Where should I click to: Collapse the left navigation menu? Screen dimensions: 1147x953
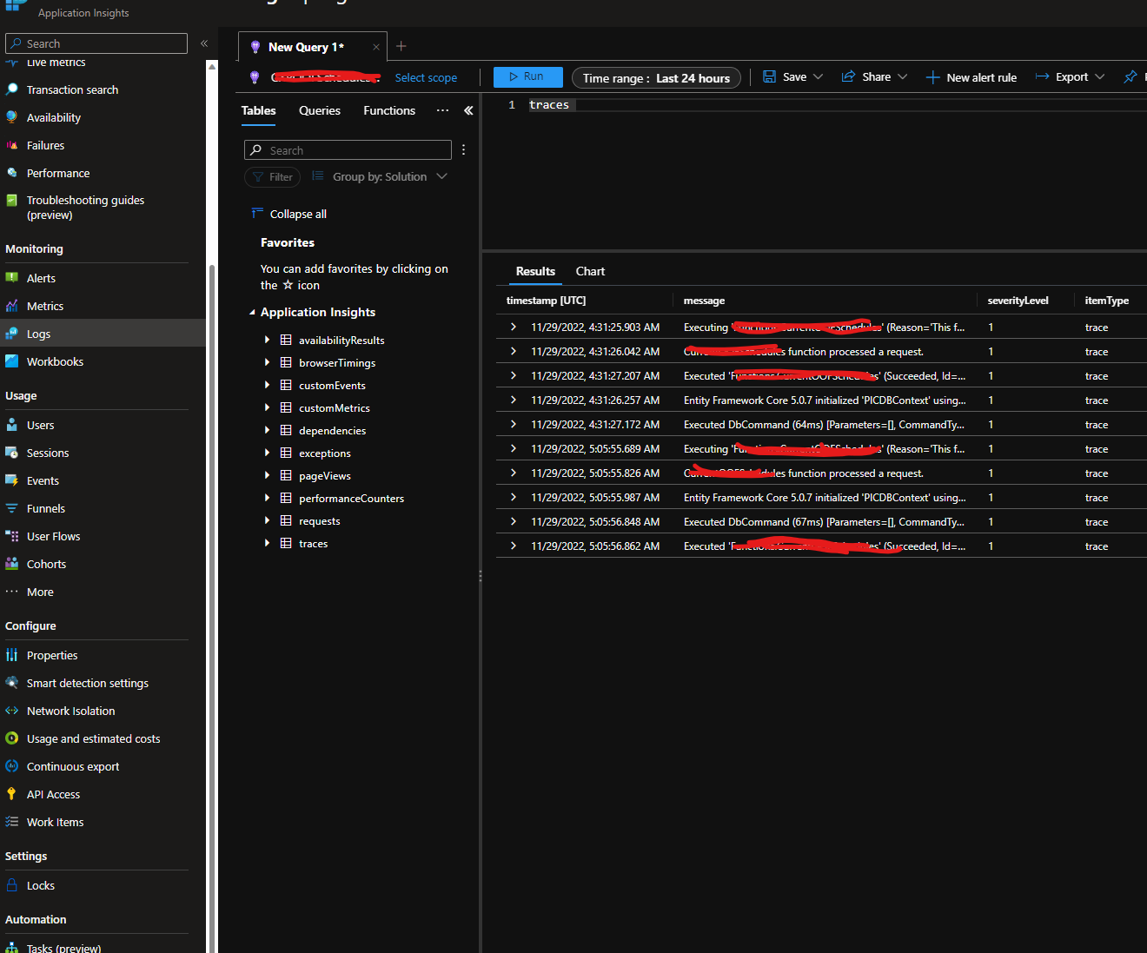point(204,43)
